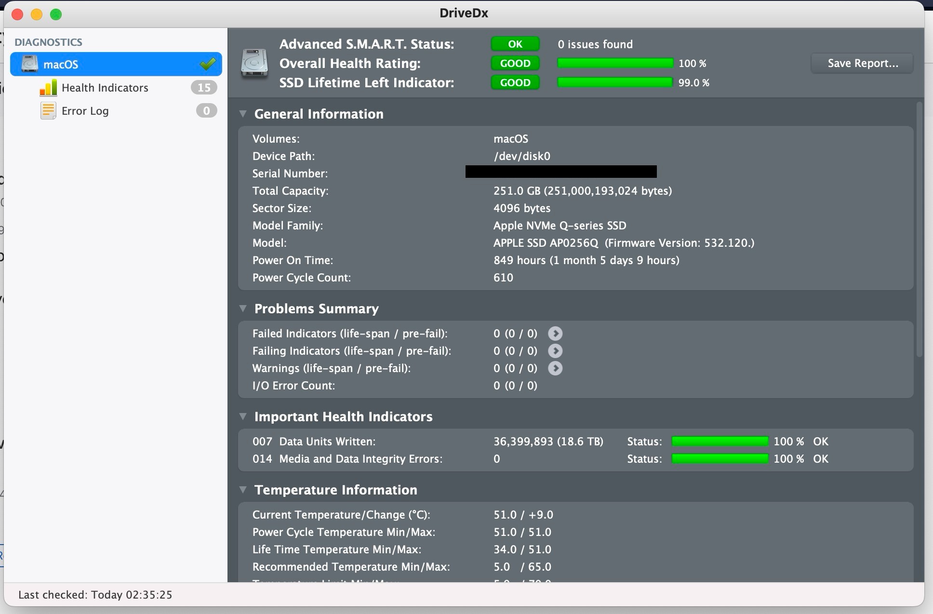Click the Health Indicators bar chart icon
This screenshot has height=614, width=933.
click(48, 88)
